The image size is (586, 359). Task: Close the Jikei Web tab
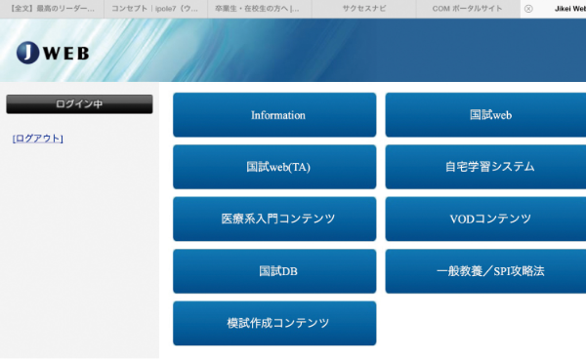click(x=528, y=9)
